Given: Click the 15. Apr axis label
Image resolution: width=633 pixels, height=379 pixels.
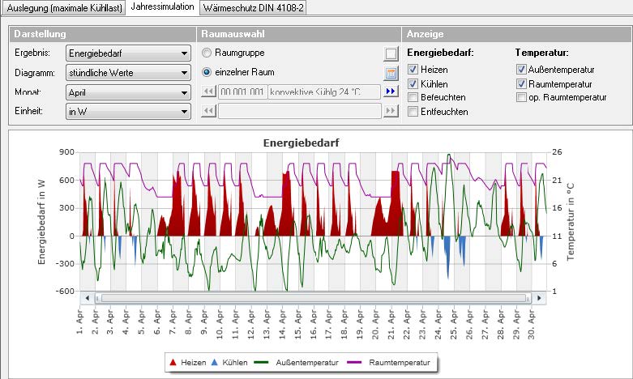Looking at the screenshot, I should click(x=298, y=324).
